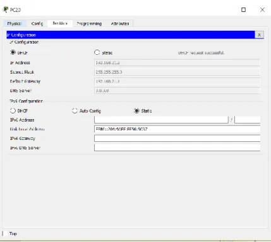Click the IPv6 Address input field
271x242 pixels.
pyautogui.click(x=161, y=120)
